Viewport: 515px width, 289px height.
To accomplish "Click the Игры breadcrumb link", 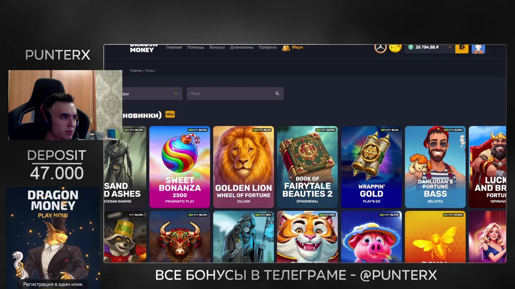I will click(150, 71).
